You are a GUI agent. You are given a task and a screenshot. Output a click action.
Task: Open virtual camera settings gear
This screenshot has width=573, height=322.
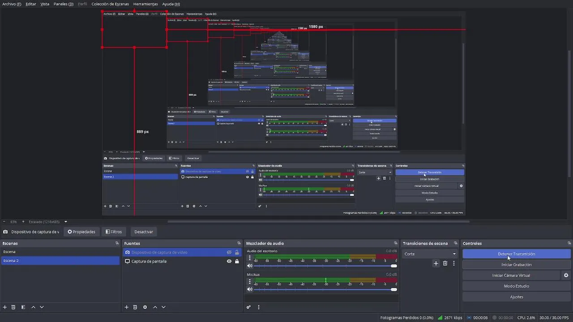566,275
